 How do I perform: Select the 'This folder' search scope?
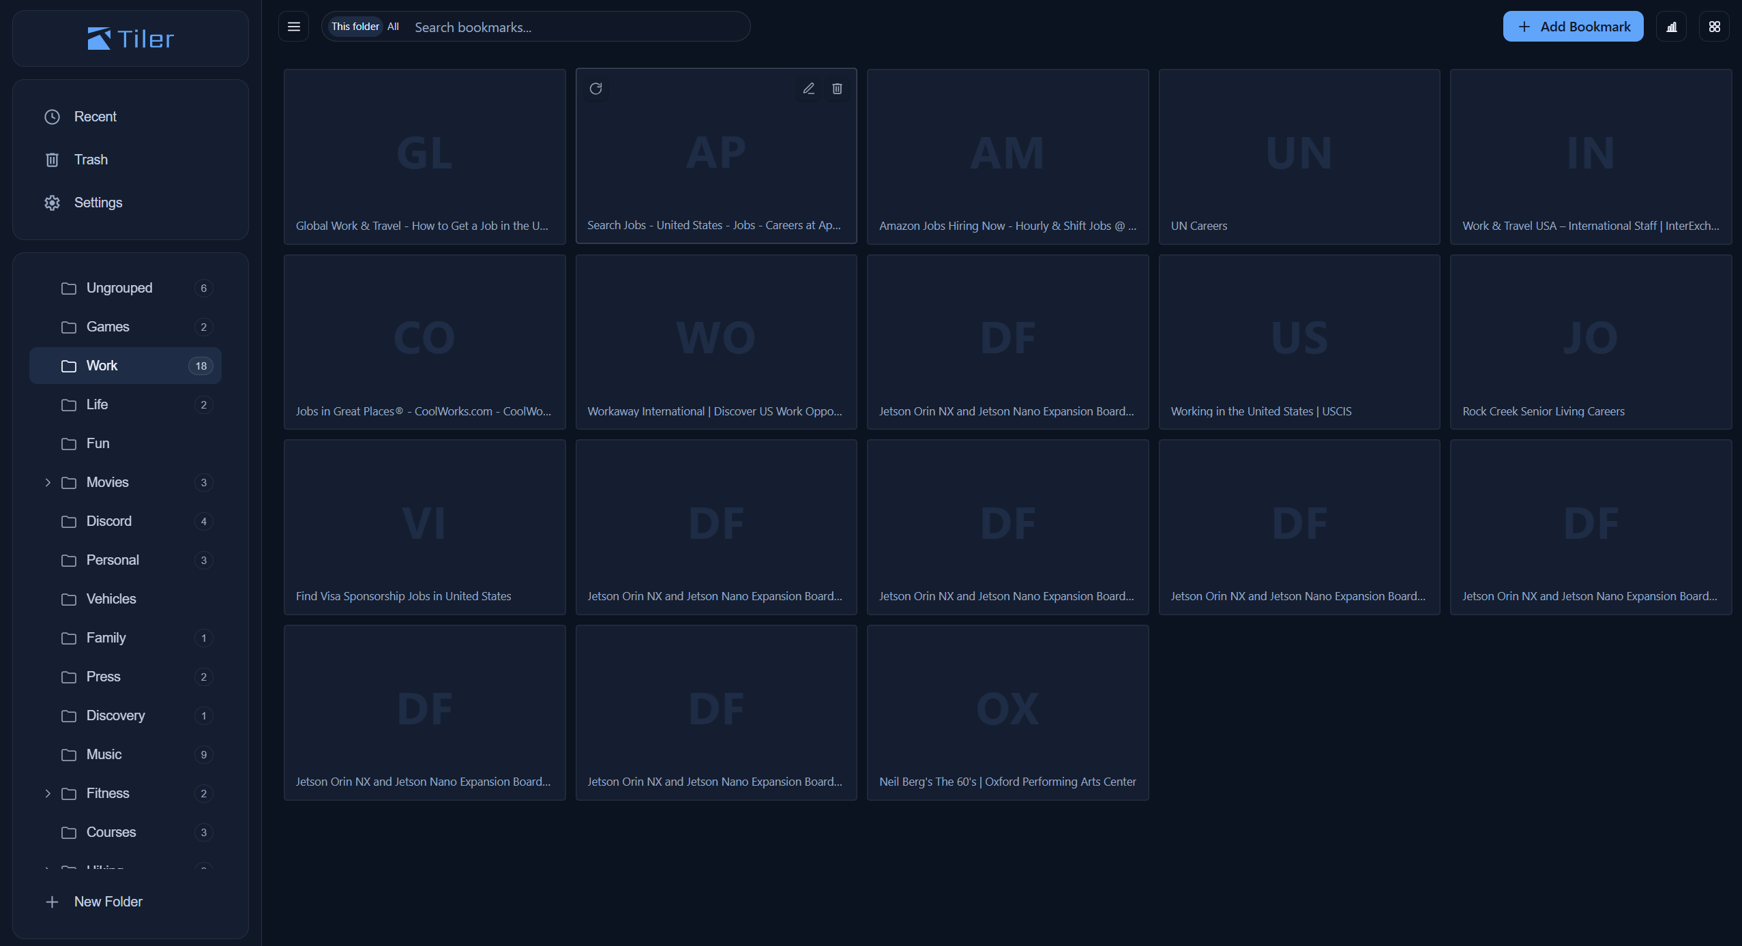tap(355, 27)
